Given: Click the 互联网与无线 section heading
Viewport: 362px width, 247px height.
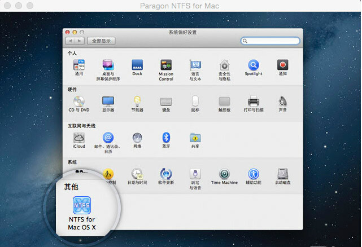Looking at the screenshot, I should (81, 126).
